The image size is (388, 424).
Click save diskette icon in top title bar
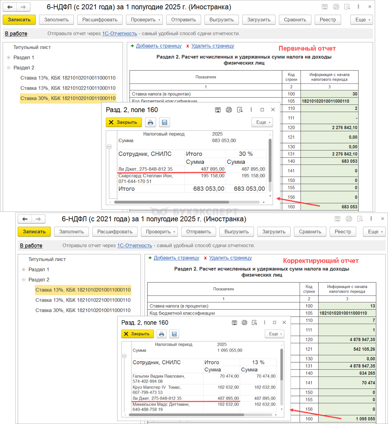tap(325, 7)
